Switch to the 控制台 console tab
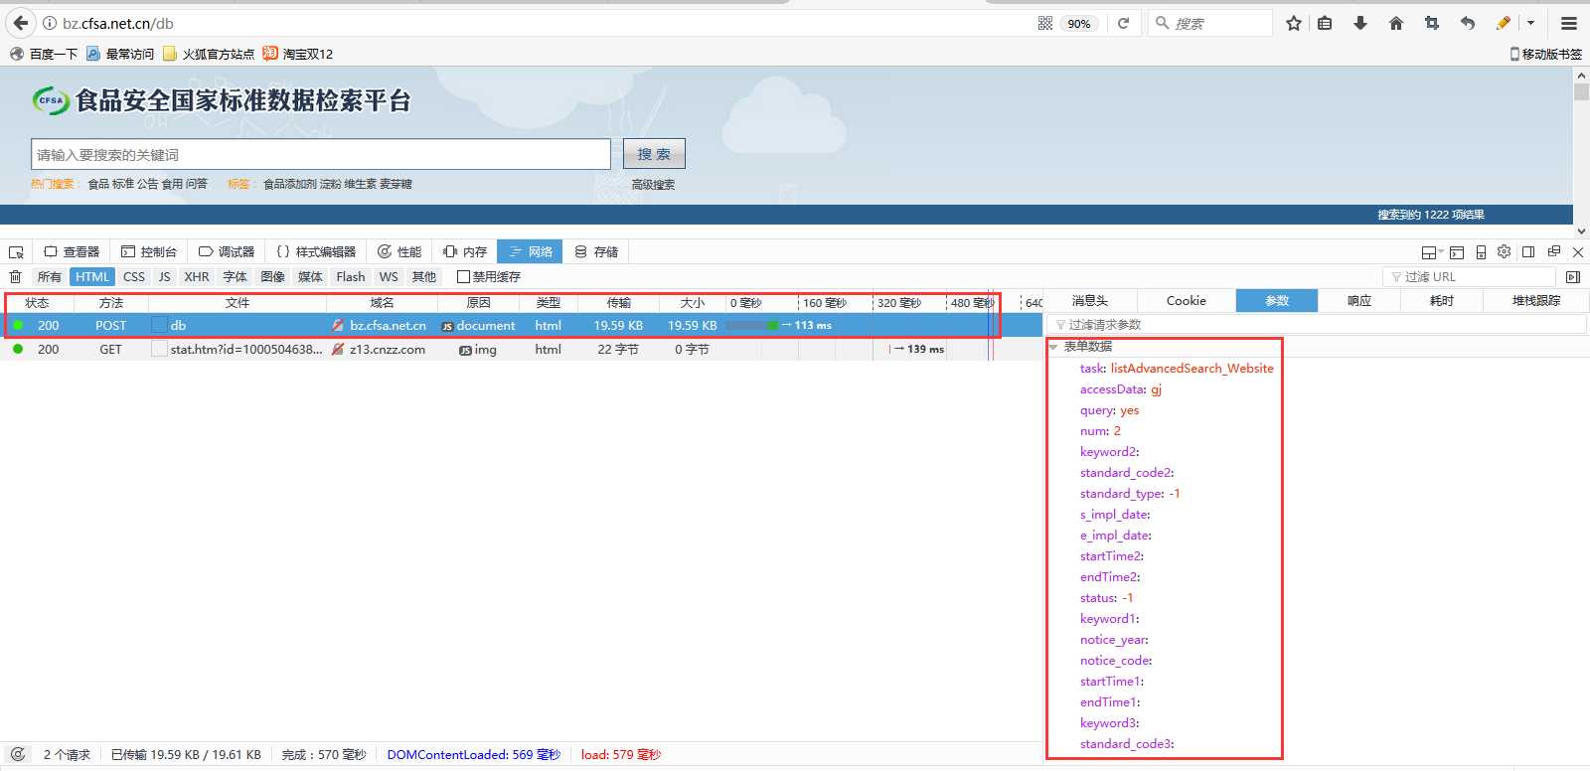 click(x=149, y=252)
